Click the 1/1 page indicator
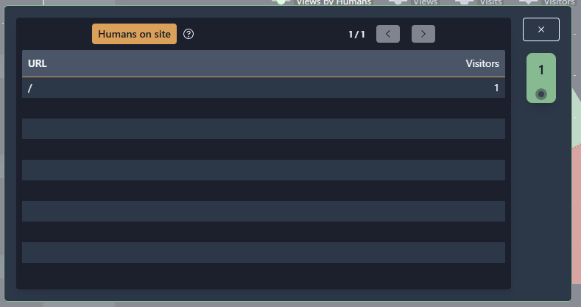581x307 pixels. coord(356,34)
